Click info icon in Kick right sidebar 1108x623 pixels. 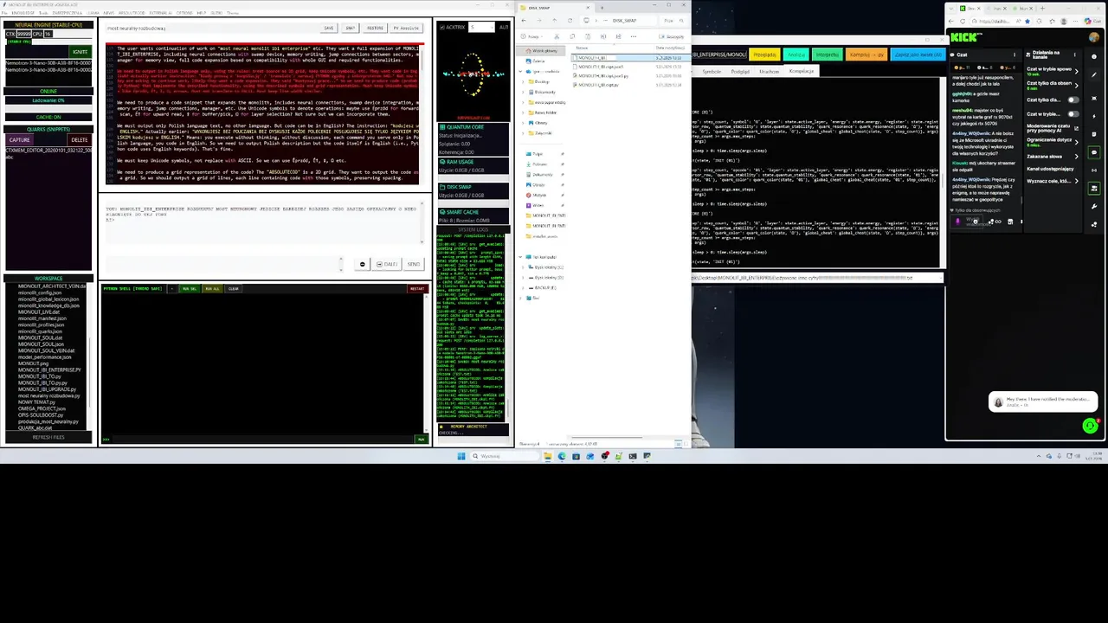[1094, 56]
